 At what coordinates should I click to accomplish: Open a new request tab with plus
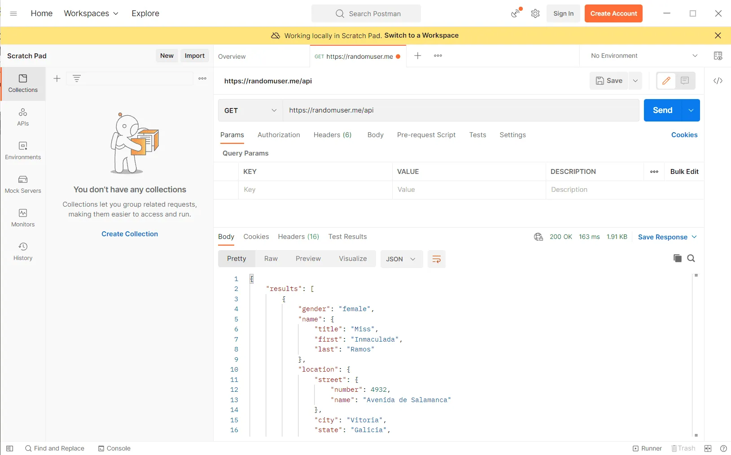click(x=418, y=56)
